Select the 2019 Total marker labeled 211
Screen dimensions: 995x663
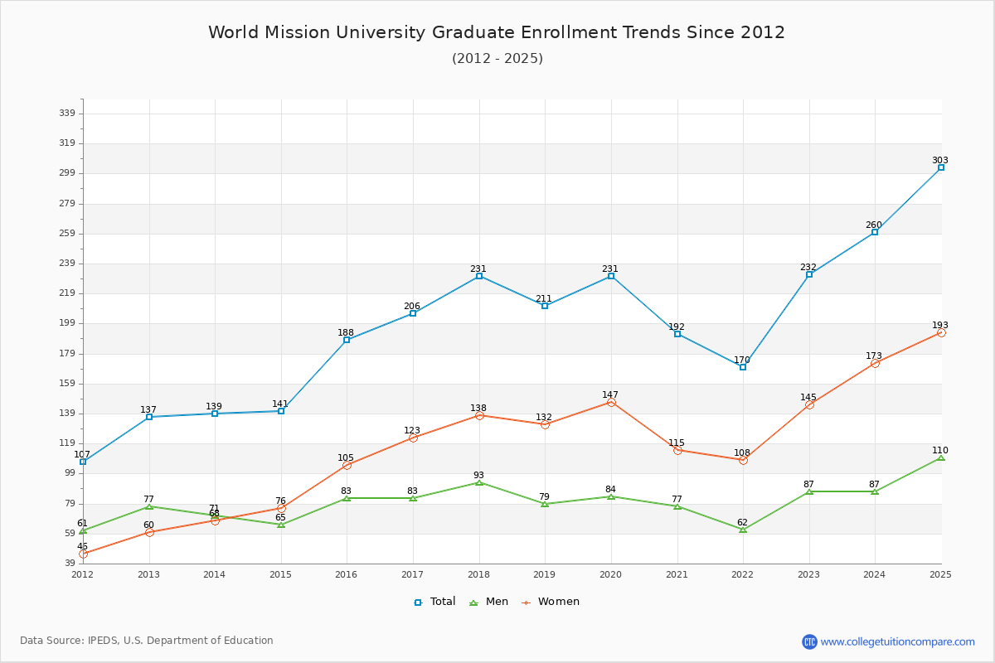pyautogui.click(x=545, y=306)
